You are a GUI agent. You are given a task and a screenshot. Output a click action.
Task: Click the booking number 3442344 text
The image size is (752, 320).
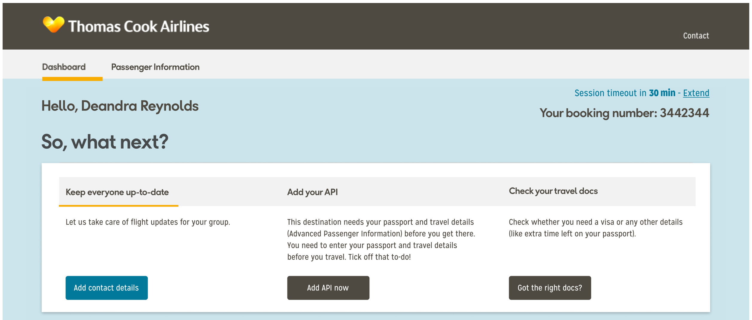tap(684, 113)
